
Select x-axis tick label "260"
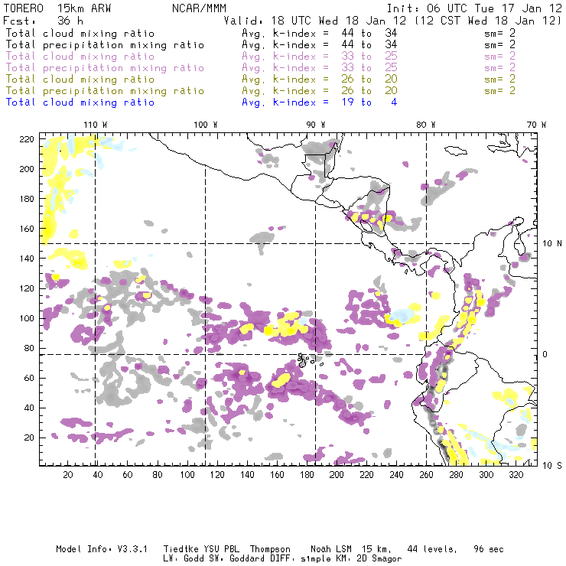point(426,475)
